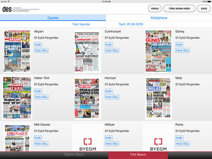The height and width of the screenshot is (159, 212).
Task: Download Güneş with İndir
Action: (179, 45)
